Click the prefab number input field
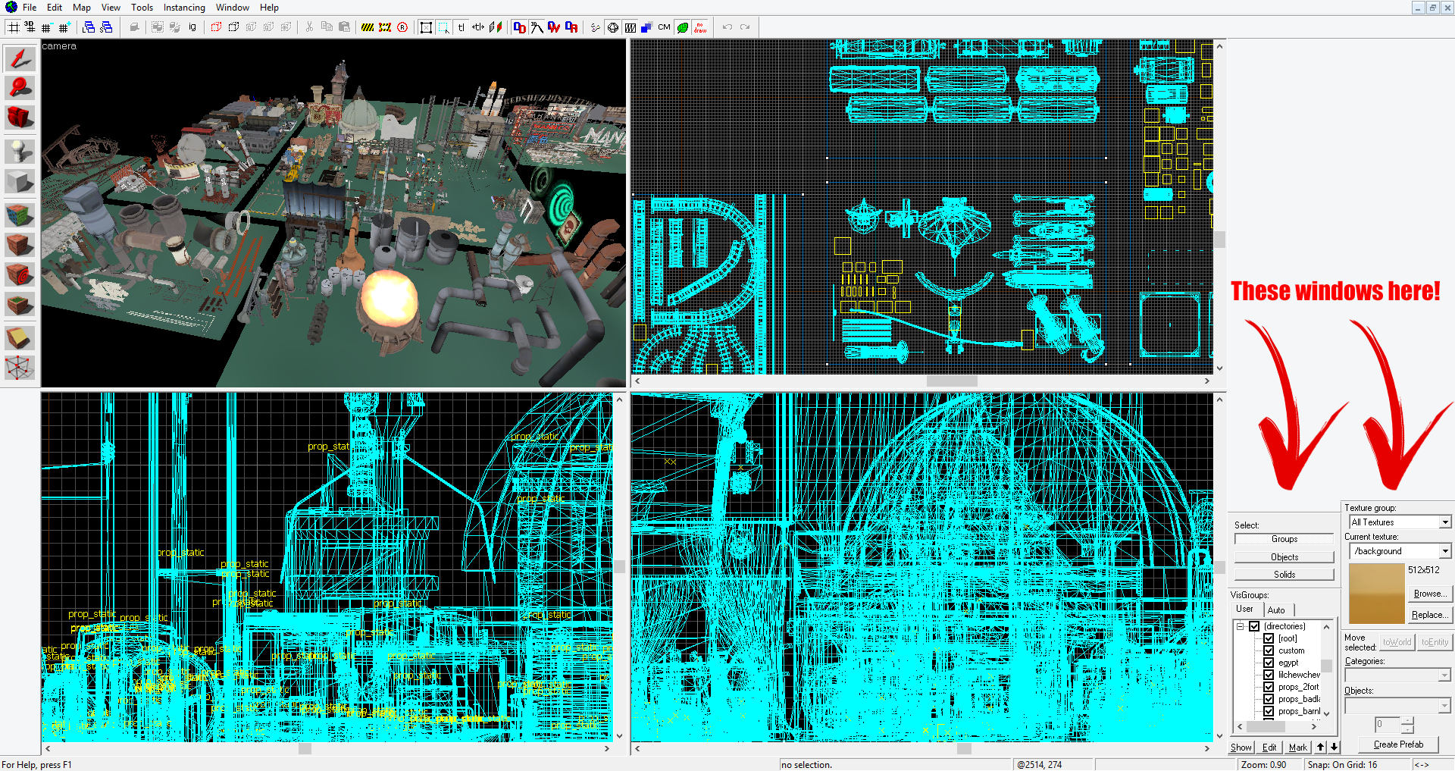This screenshot has height=771, width=1455. click(1387, 725)
